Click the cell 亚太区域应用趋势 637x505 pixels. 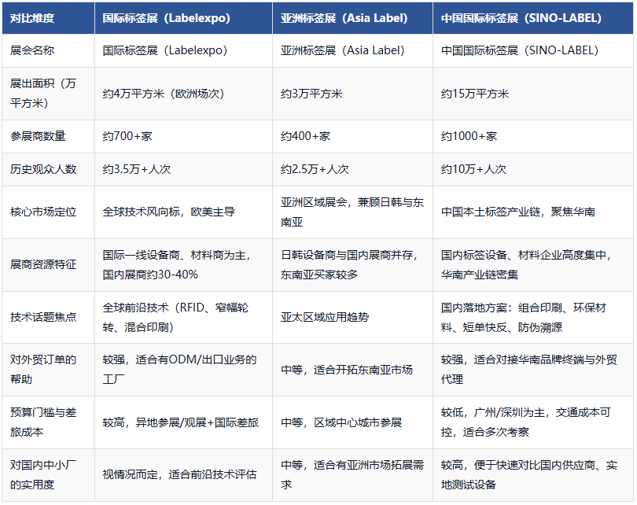tap(352, 317)
